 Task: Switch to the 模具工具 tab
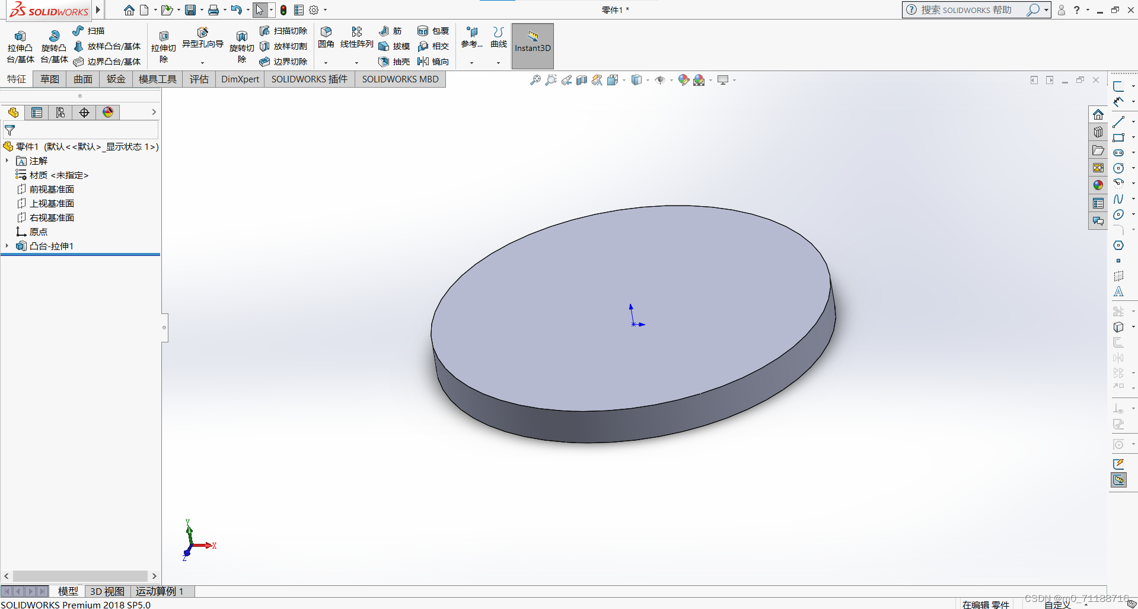pos(158,79)
